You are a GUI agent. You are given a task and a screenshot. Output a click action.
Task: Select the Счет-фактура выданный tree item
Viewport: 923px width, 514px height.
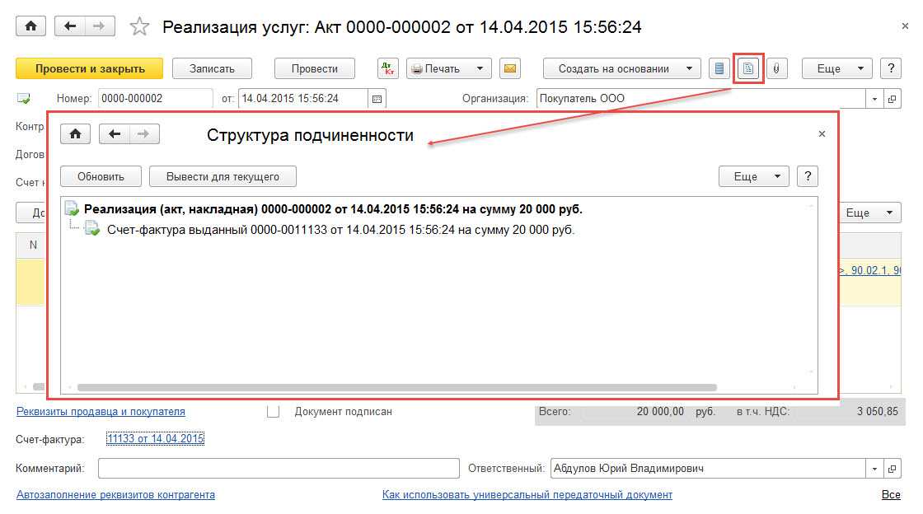pyautogui.click(x=340, y=230)
